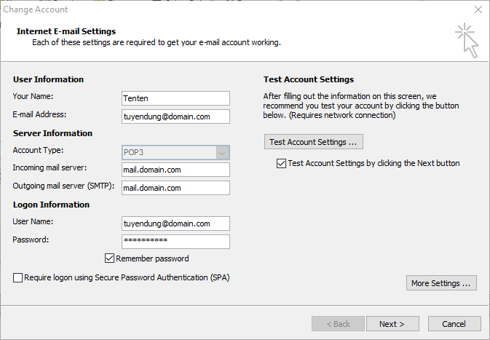Image resolution: width=490 pixels, height=340 pixels.
Task: Click the Account Type dropdown arrow
Action: tap(223, 153)
